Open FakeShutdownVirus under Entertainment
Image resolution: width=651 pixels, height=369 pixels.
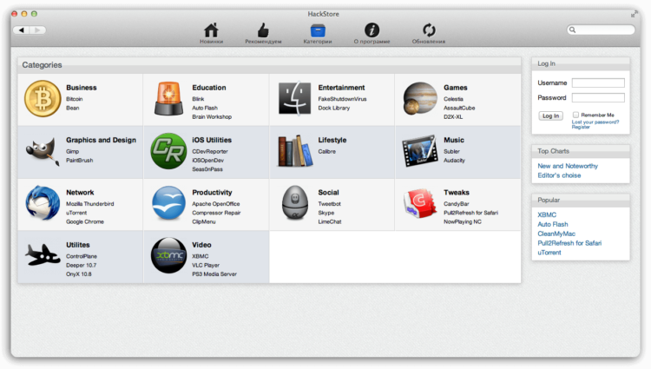click(342, 99)
